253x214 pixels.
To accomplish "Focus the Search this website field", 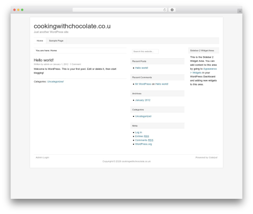I will tap(145, 51).
